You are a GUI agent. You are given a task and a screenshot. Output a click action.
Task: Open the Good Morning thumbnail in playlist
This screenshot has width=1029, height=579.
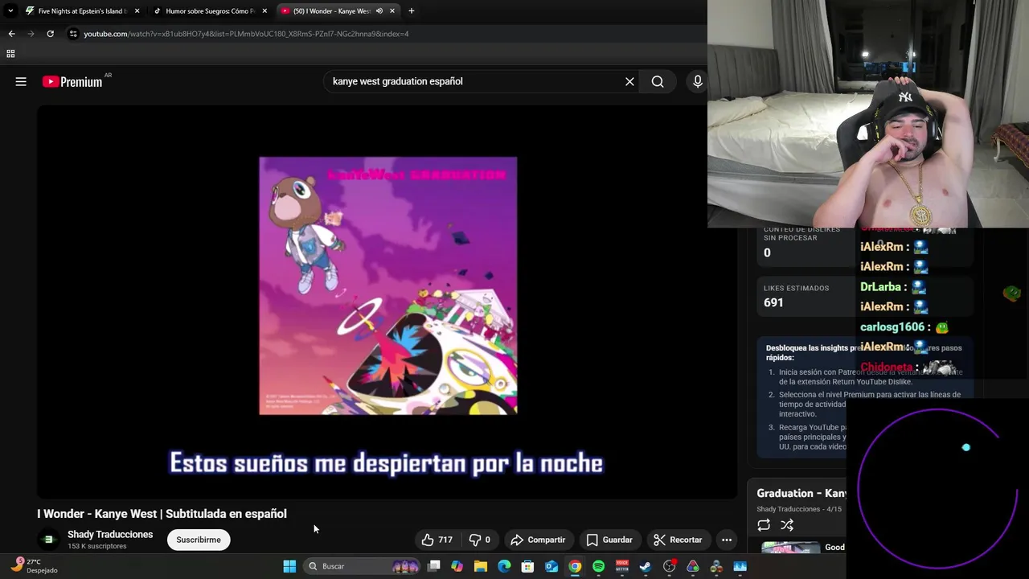click(791, 548)
